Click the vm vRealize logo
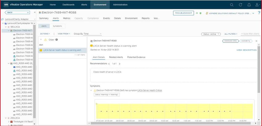This screenshot has height=126, width=262. pos(6,5)
